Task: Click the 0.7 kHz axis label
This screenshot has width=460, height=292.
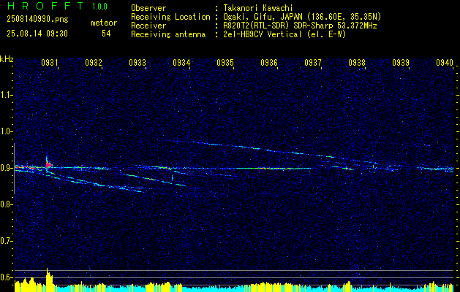Action: pyautogui.click(x=7, y=241)
